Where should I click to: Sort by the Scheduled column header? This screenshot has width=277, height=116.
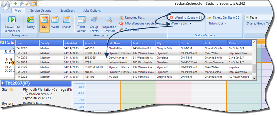click(73, 43)
